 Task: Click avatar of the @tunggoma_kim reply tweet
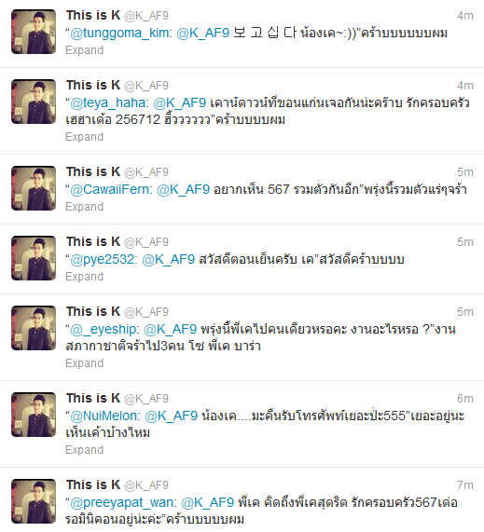tap(34, 32)
